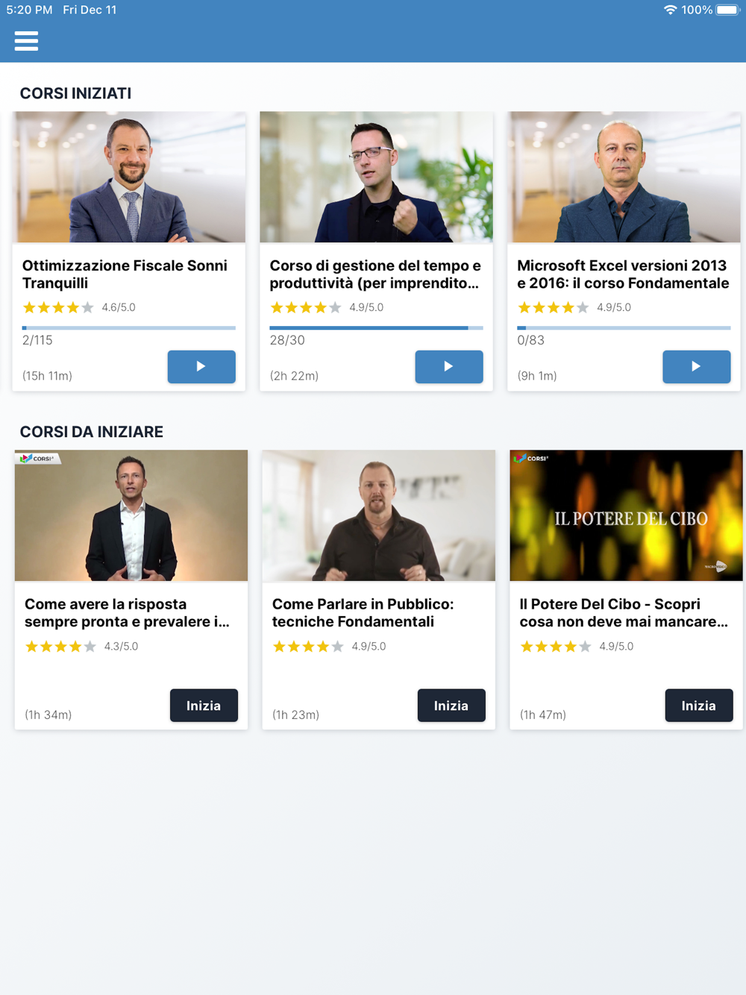The height and width of the screenshot is (995, 746).
Task: Play the Microsoft Excel course
Action: [x=697, y=366]
